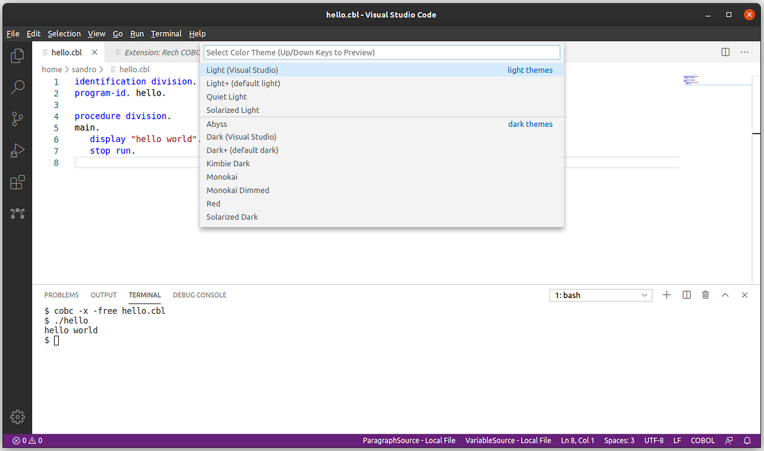Switch to the DEBUG CONSOLE tab
The image size is (764, 451).
tap(199, 294)
